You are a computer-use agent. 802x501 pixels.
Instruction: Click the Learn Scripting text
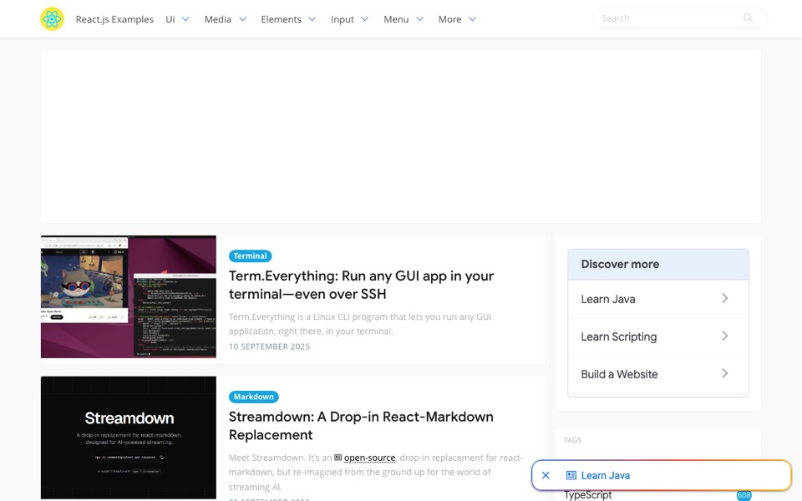click(x=619, y=337)
